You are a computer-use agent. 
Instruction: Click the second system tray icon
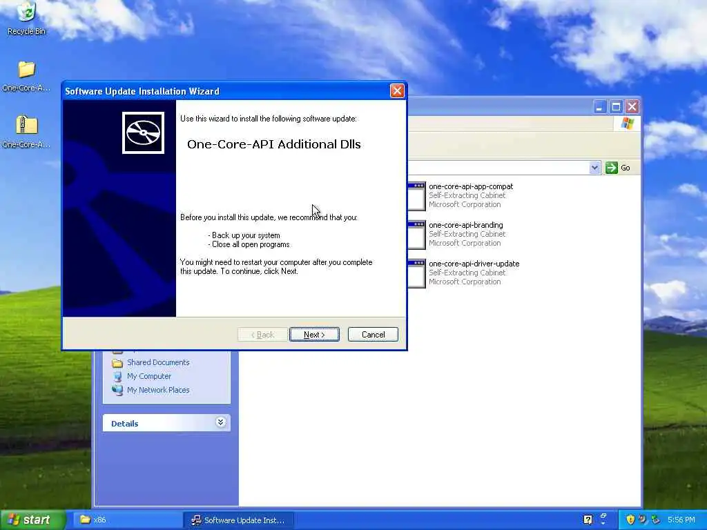(643, 520)
